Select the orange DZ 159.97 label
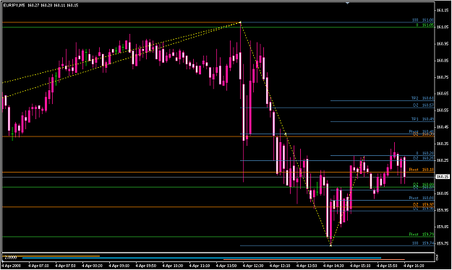The height and width of the screenshot is (270, 452). tap(423, 204)
